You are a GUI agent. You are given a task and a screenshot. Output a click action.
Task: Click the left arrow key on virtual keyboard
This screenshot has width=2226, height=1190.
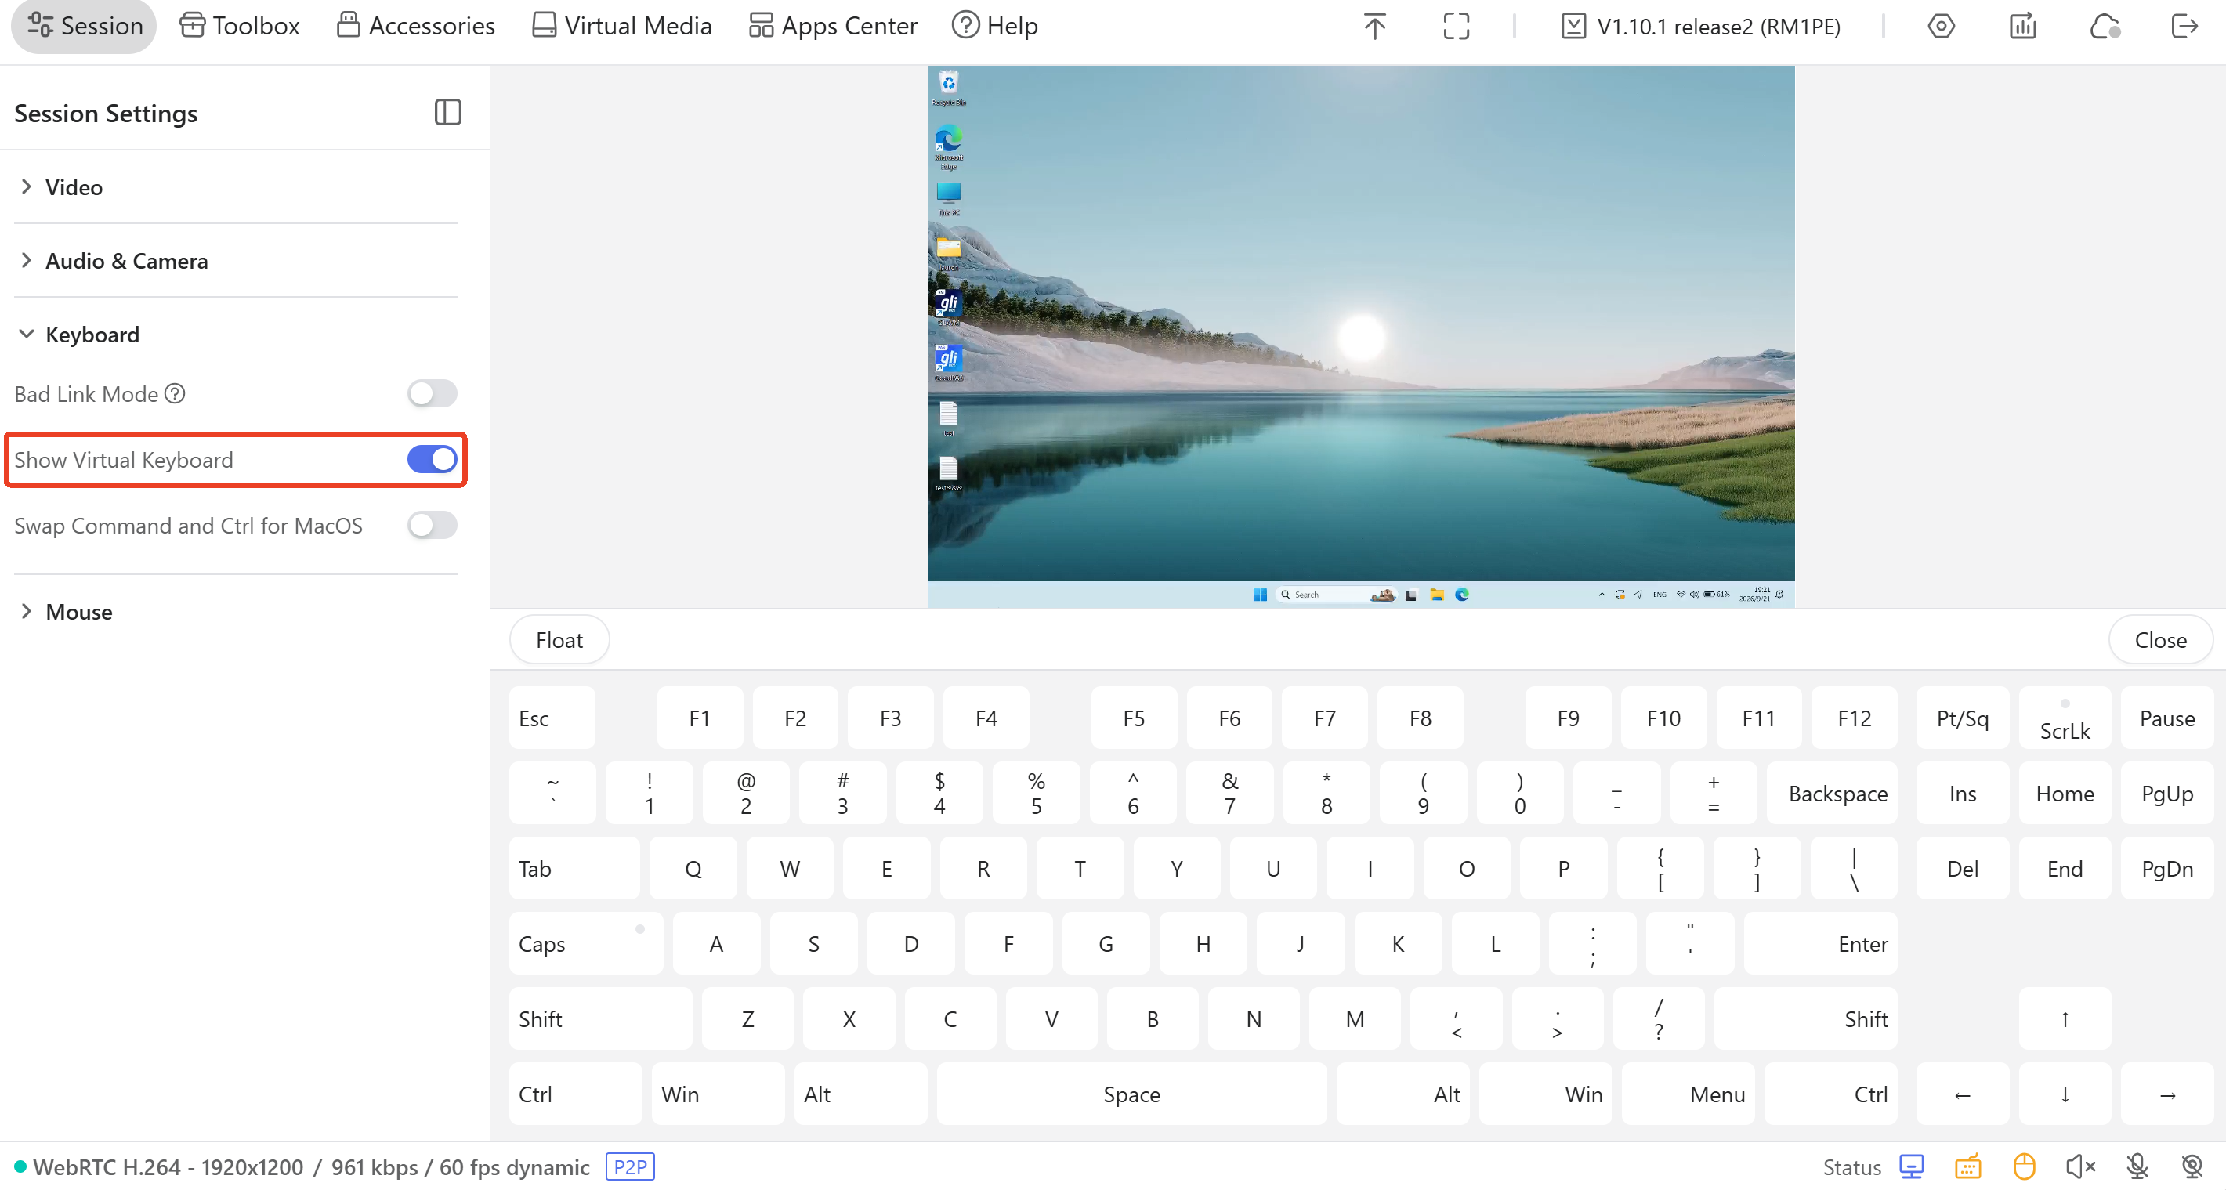tap(1963, 1094)
